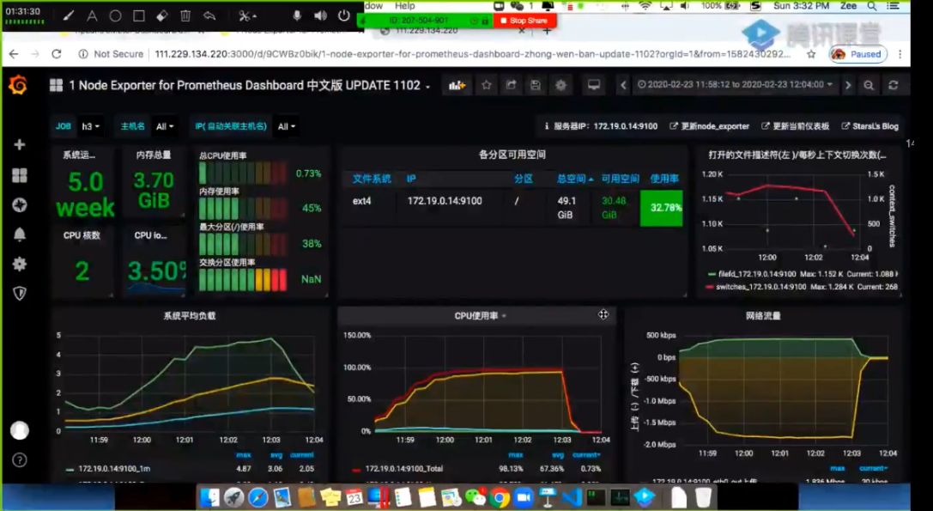The height and width of the screenshot is (511, 933).
Task: Click the Stop Share button
Action: (524, 21)
